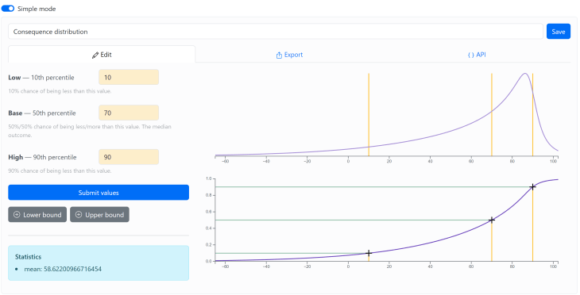The height and width of the screenshot is (295, 580).
Task: Save the distribution
Action: tap(559, 32)
